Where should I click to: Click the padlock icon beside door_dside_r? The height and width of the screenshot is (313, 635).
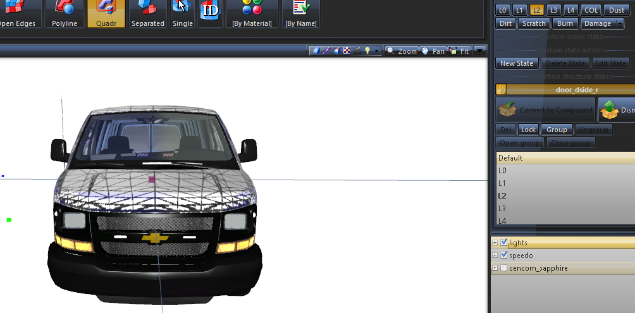coord(501,90)
